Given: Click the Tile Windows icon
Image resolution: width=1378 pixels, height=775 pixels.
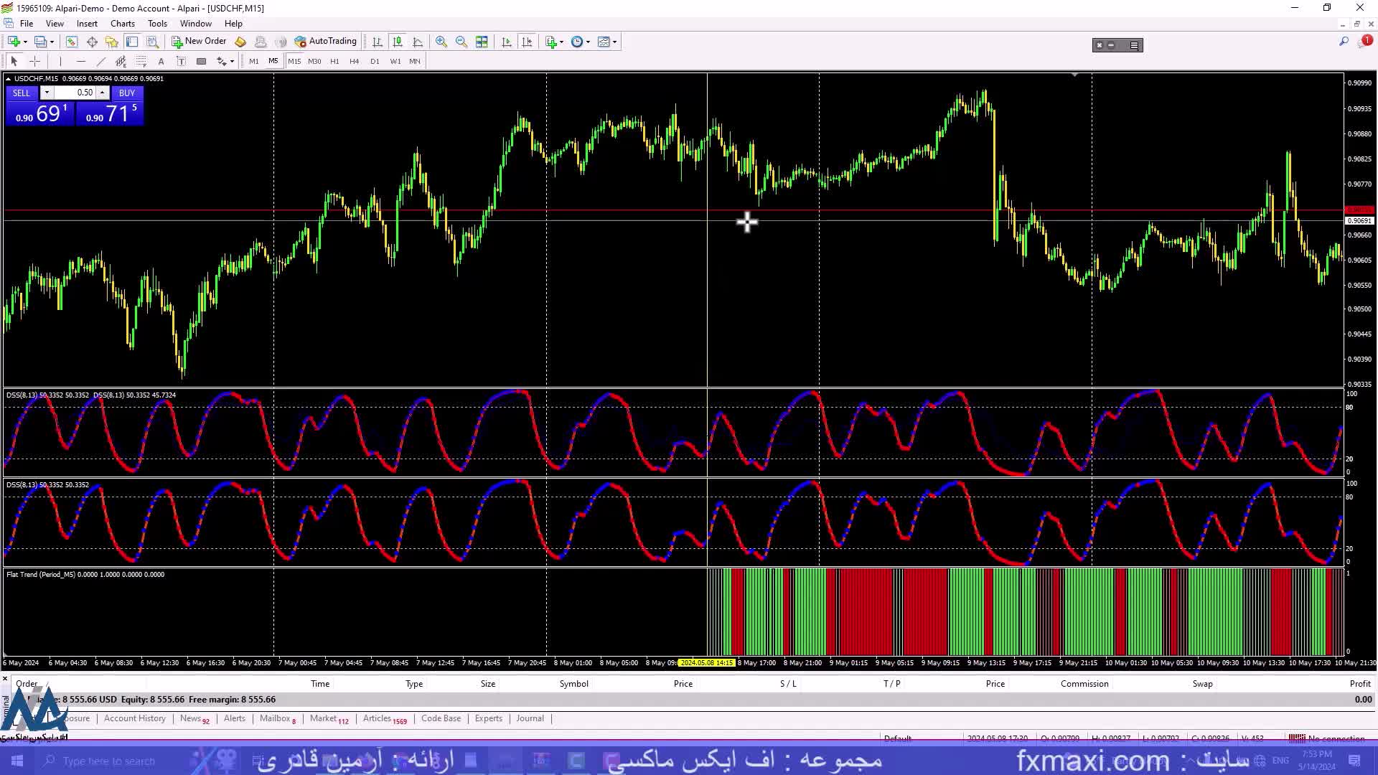Looking at the screenshot, I should pos(482,42).
